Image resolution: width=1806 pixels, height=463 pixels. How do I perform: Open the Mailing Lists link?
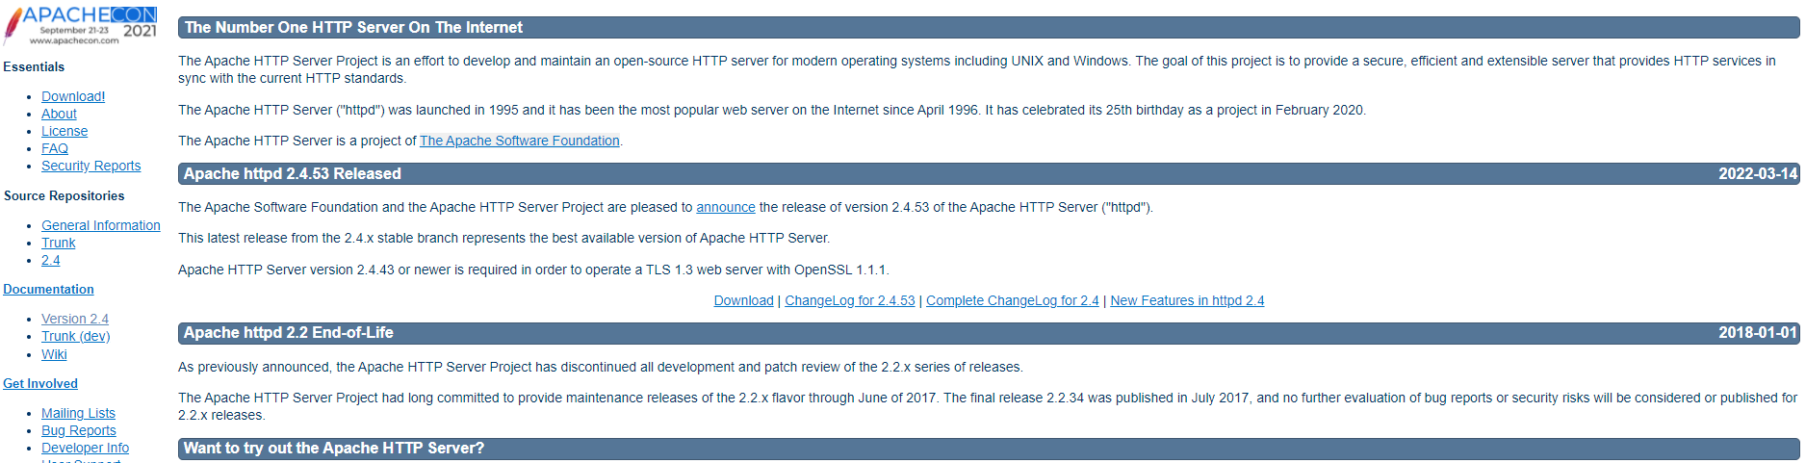pos(78,413)
